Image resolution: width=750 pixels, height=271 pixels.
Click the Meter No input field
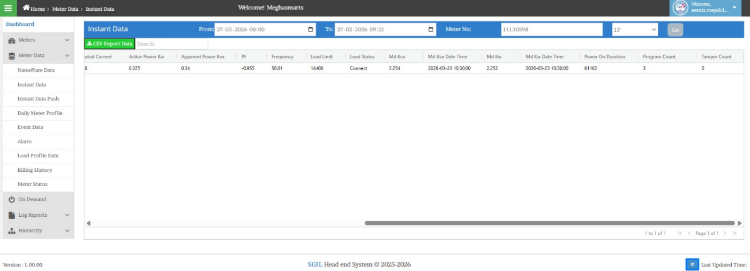(551, 29)
